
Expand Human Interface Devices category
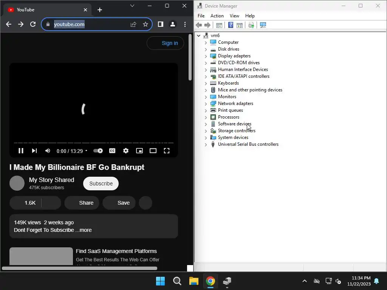(x=206, y=69)
